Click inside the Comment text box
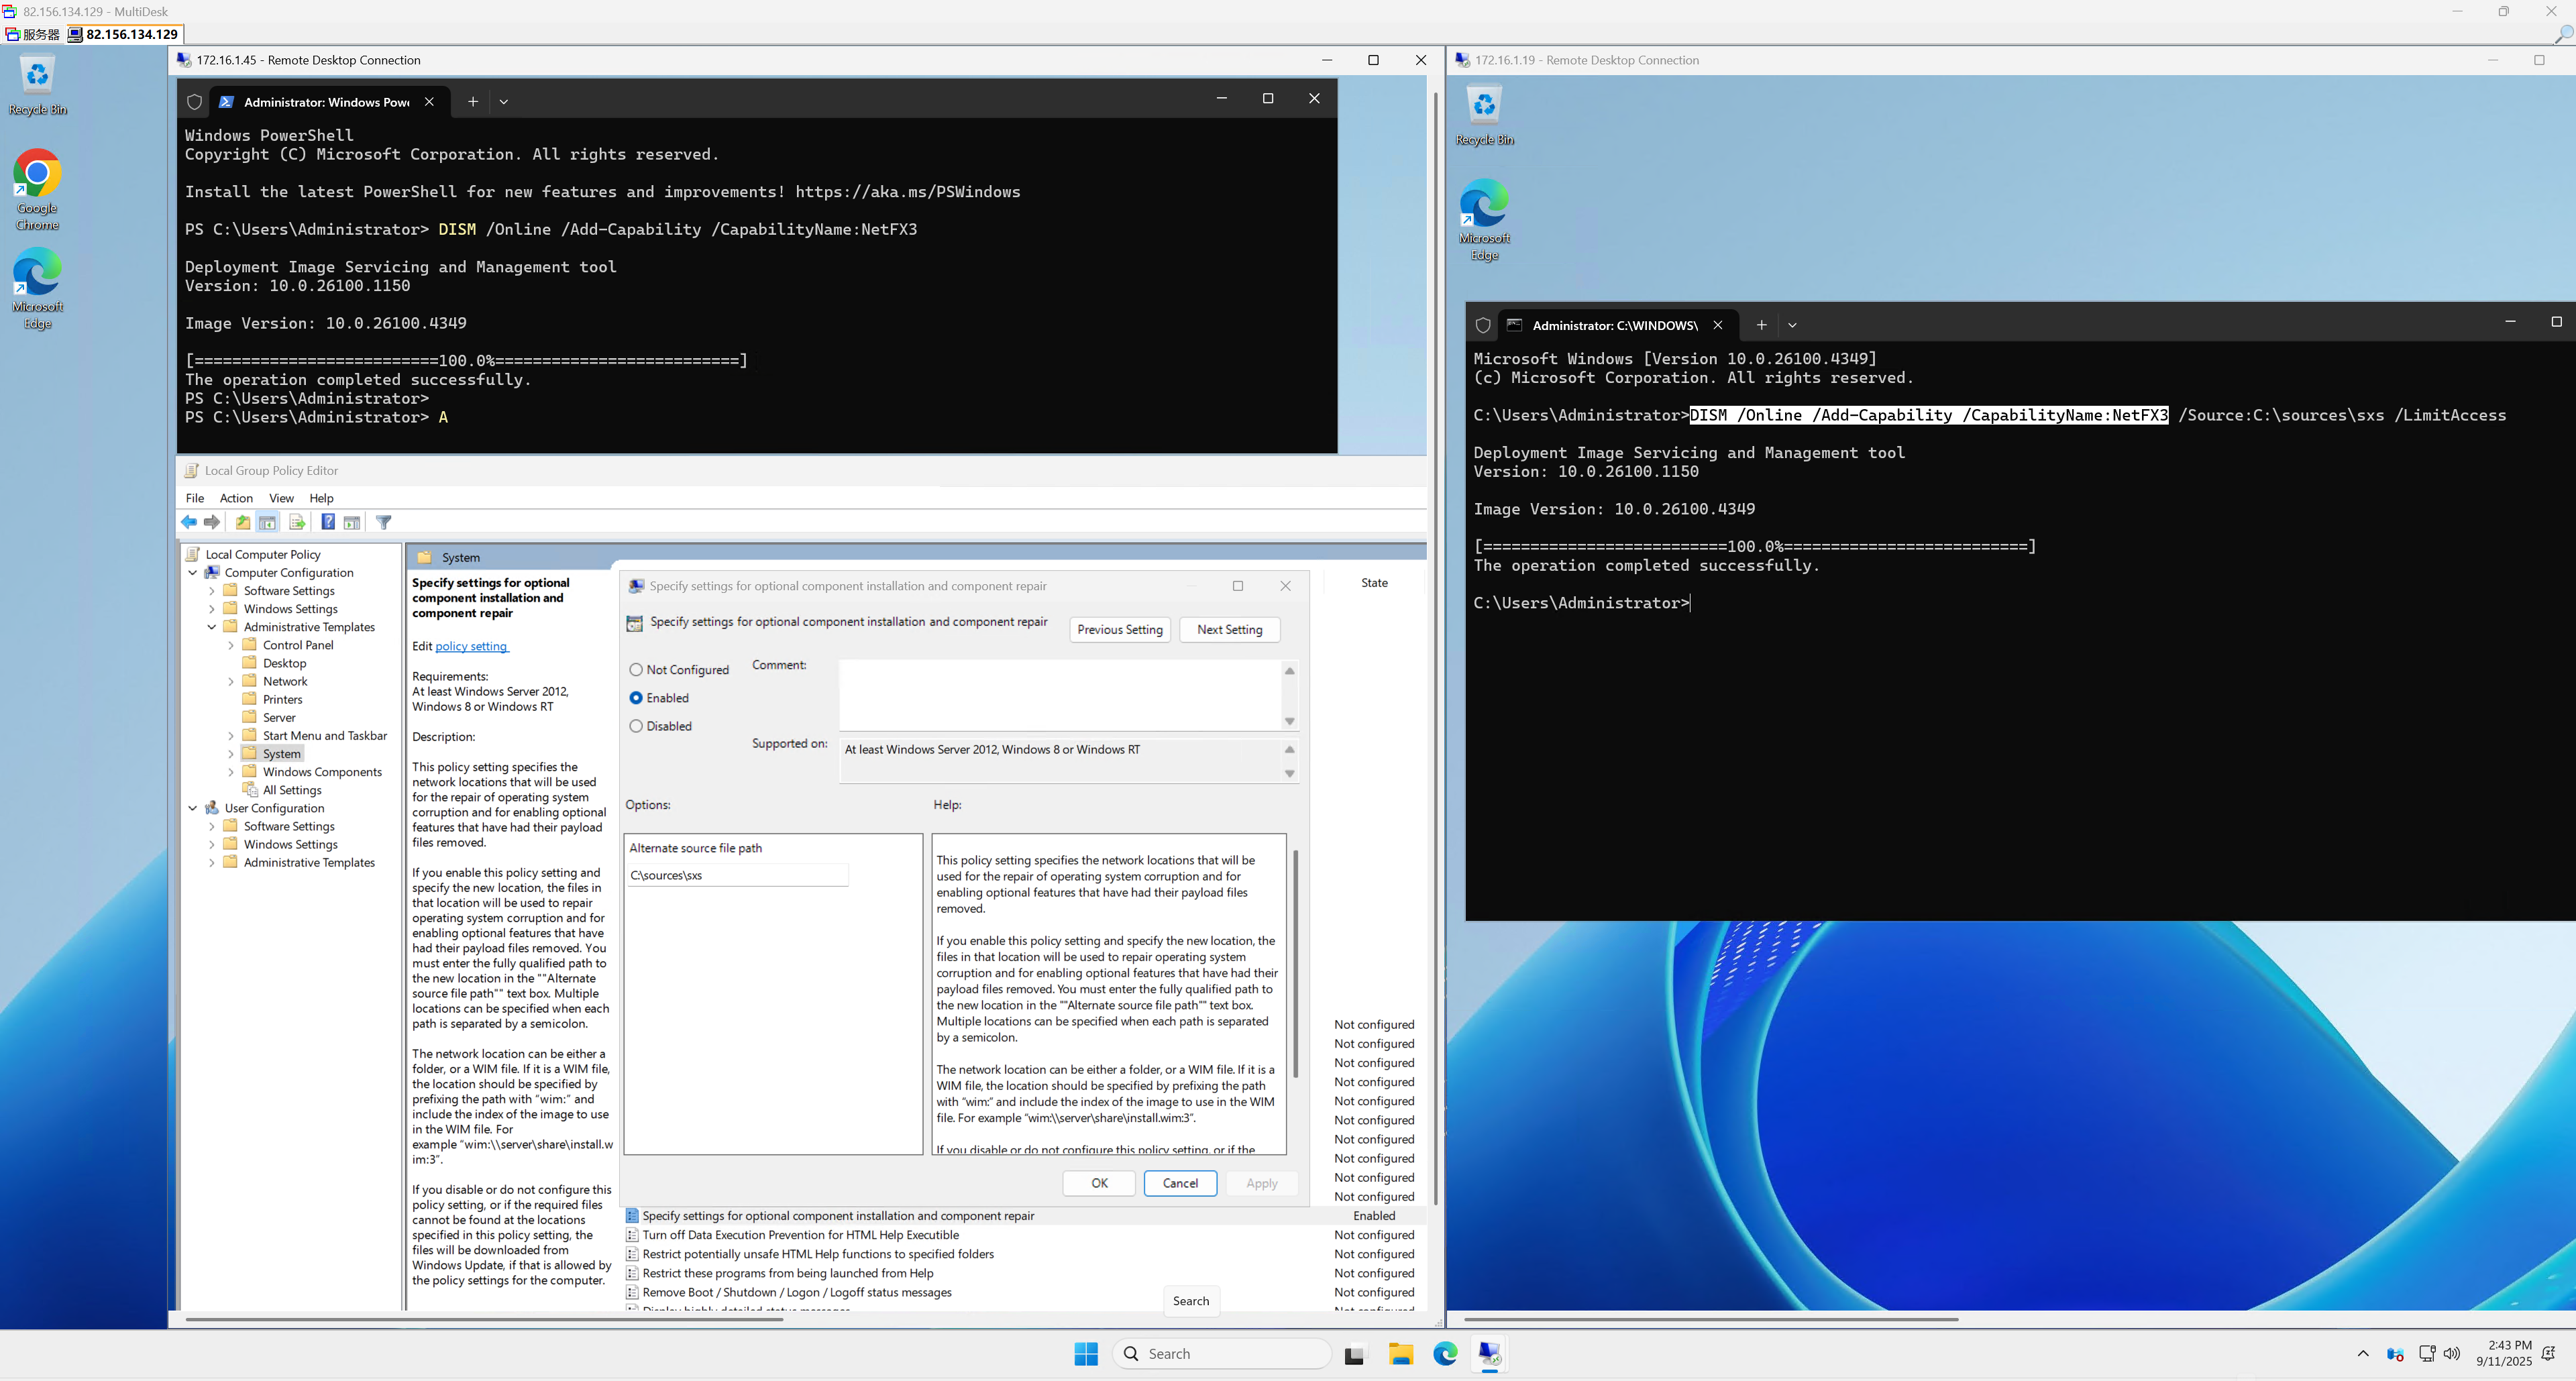The width and height of the screenshot is (2576, 1381). click(x=1060, y=695)
